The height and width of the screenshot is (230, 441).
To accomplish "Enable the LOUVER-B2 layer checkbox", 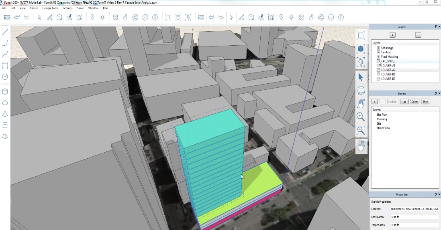I will [378, 79].
